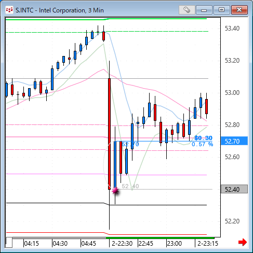Click the 2-23:15 time label
This screenshot has height=253, width=253.
coord(208,244)
